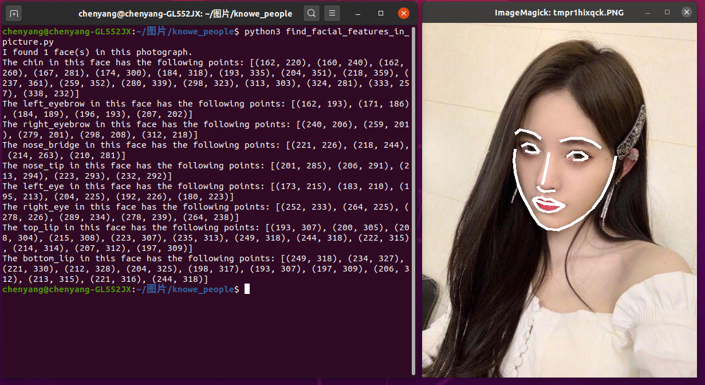This screenshot has width=705, height=385.
Task: Maximize the terminal window
Action: (x=380, y=13)
